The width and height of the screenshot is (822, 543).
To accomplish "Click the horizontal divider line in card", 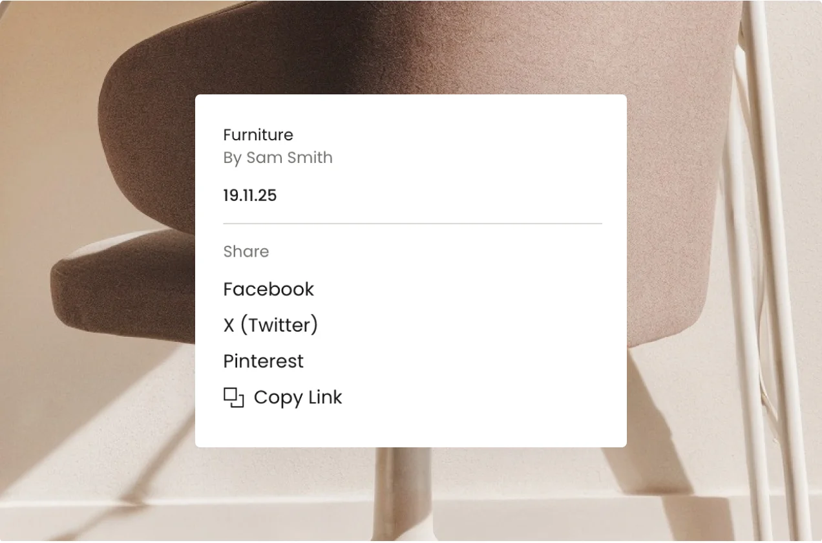I will 412,224.
